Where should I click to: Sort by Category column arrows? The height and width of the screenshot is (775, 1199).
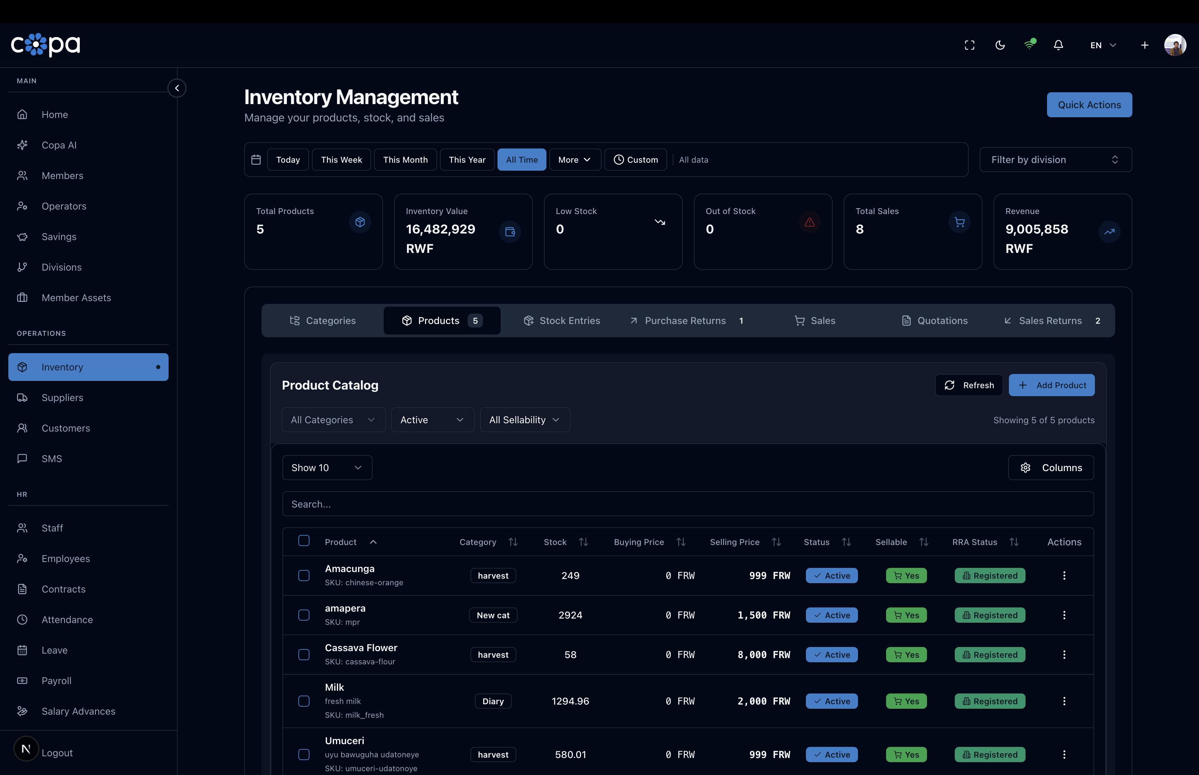513,542
